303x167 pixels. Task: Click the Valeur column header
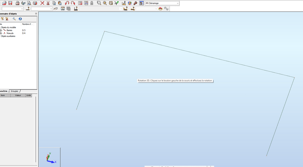[x=18, y=95]
